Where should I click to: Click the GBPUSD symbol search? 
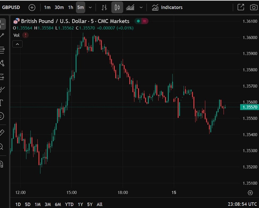point(11,7)
